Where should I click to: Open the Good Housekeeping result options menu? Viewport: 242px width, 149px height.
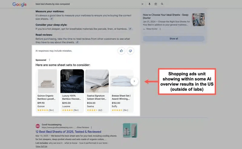click(x=91, y=127)
